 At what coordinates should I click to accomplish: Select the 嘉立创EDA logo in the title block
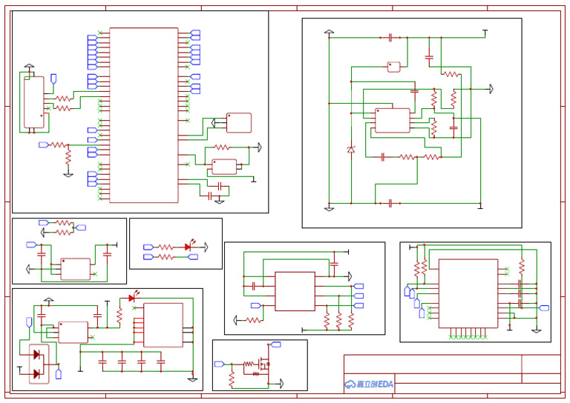tap(369, 384)
